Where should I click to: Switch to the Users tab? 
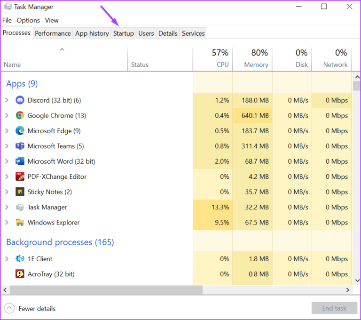pyautogui.click(x=146, y=33)
